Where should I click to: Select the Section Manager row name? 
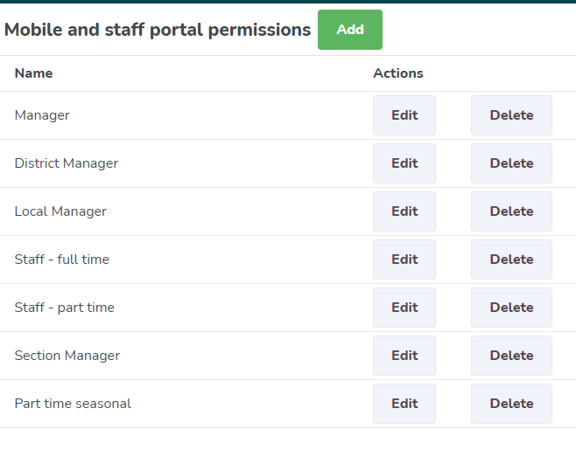pyautogui.click(x=67, y=356)
